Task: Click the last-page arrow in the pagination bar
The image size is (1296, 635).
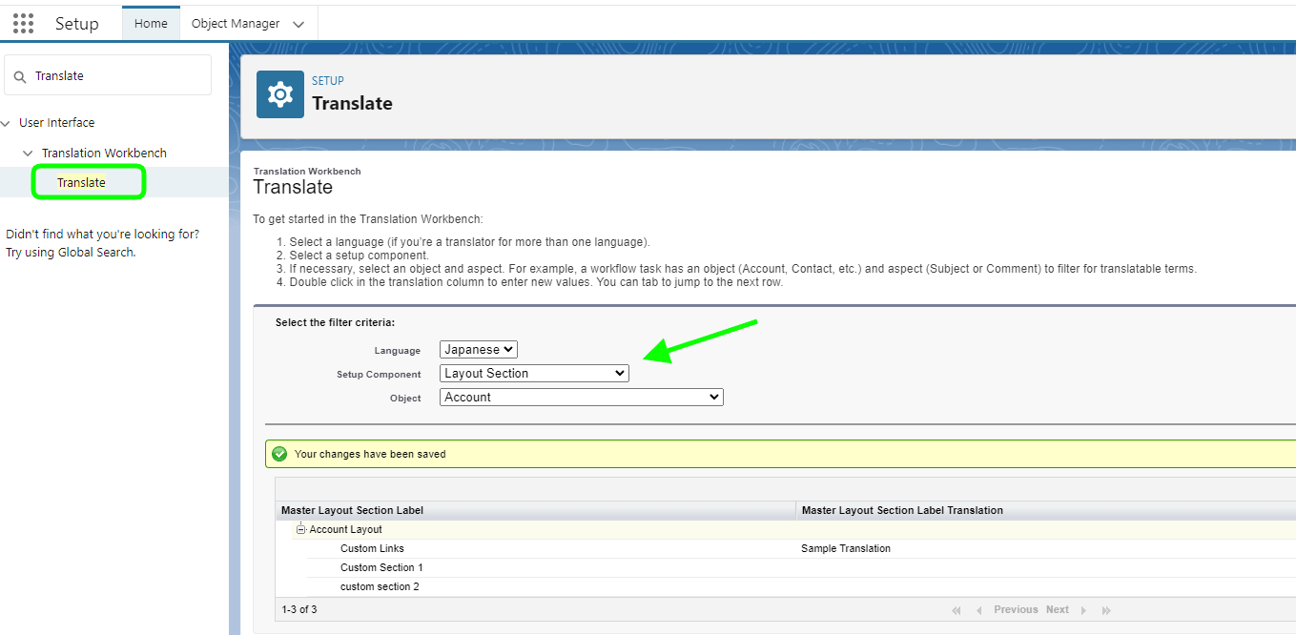Action: pos(1105,609)
